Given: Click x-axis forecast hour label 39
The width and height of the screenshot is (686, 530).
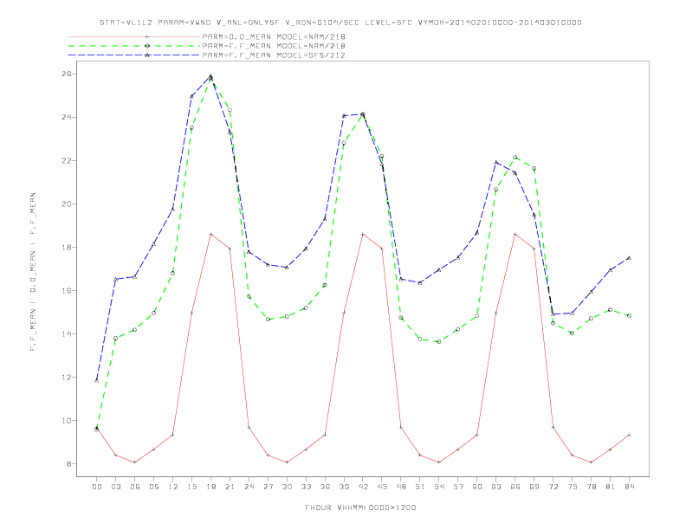Looking at the screenshot, I should tap(344, 487).
